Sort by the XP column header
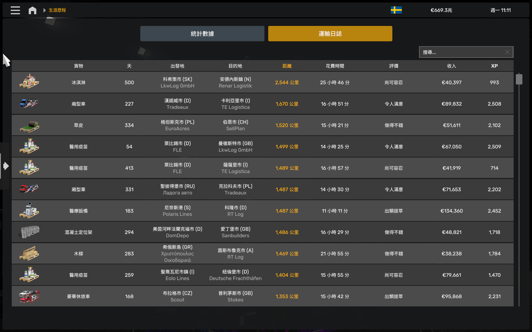This screenshot has width=532, height=332. tap(494, 66)
